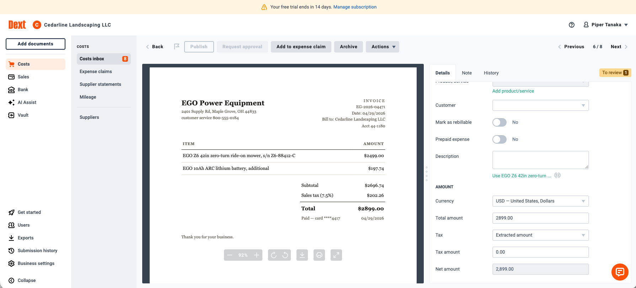Open fullscreen document view
This screenshot has width=636, height=288.
[x=336, y=255]
